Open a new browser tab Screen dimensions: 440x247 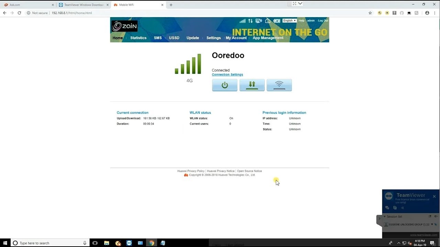(171, 5)
